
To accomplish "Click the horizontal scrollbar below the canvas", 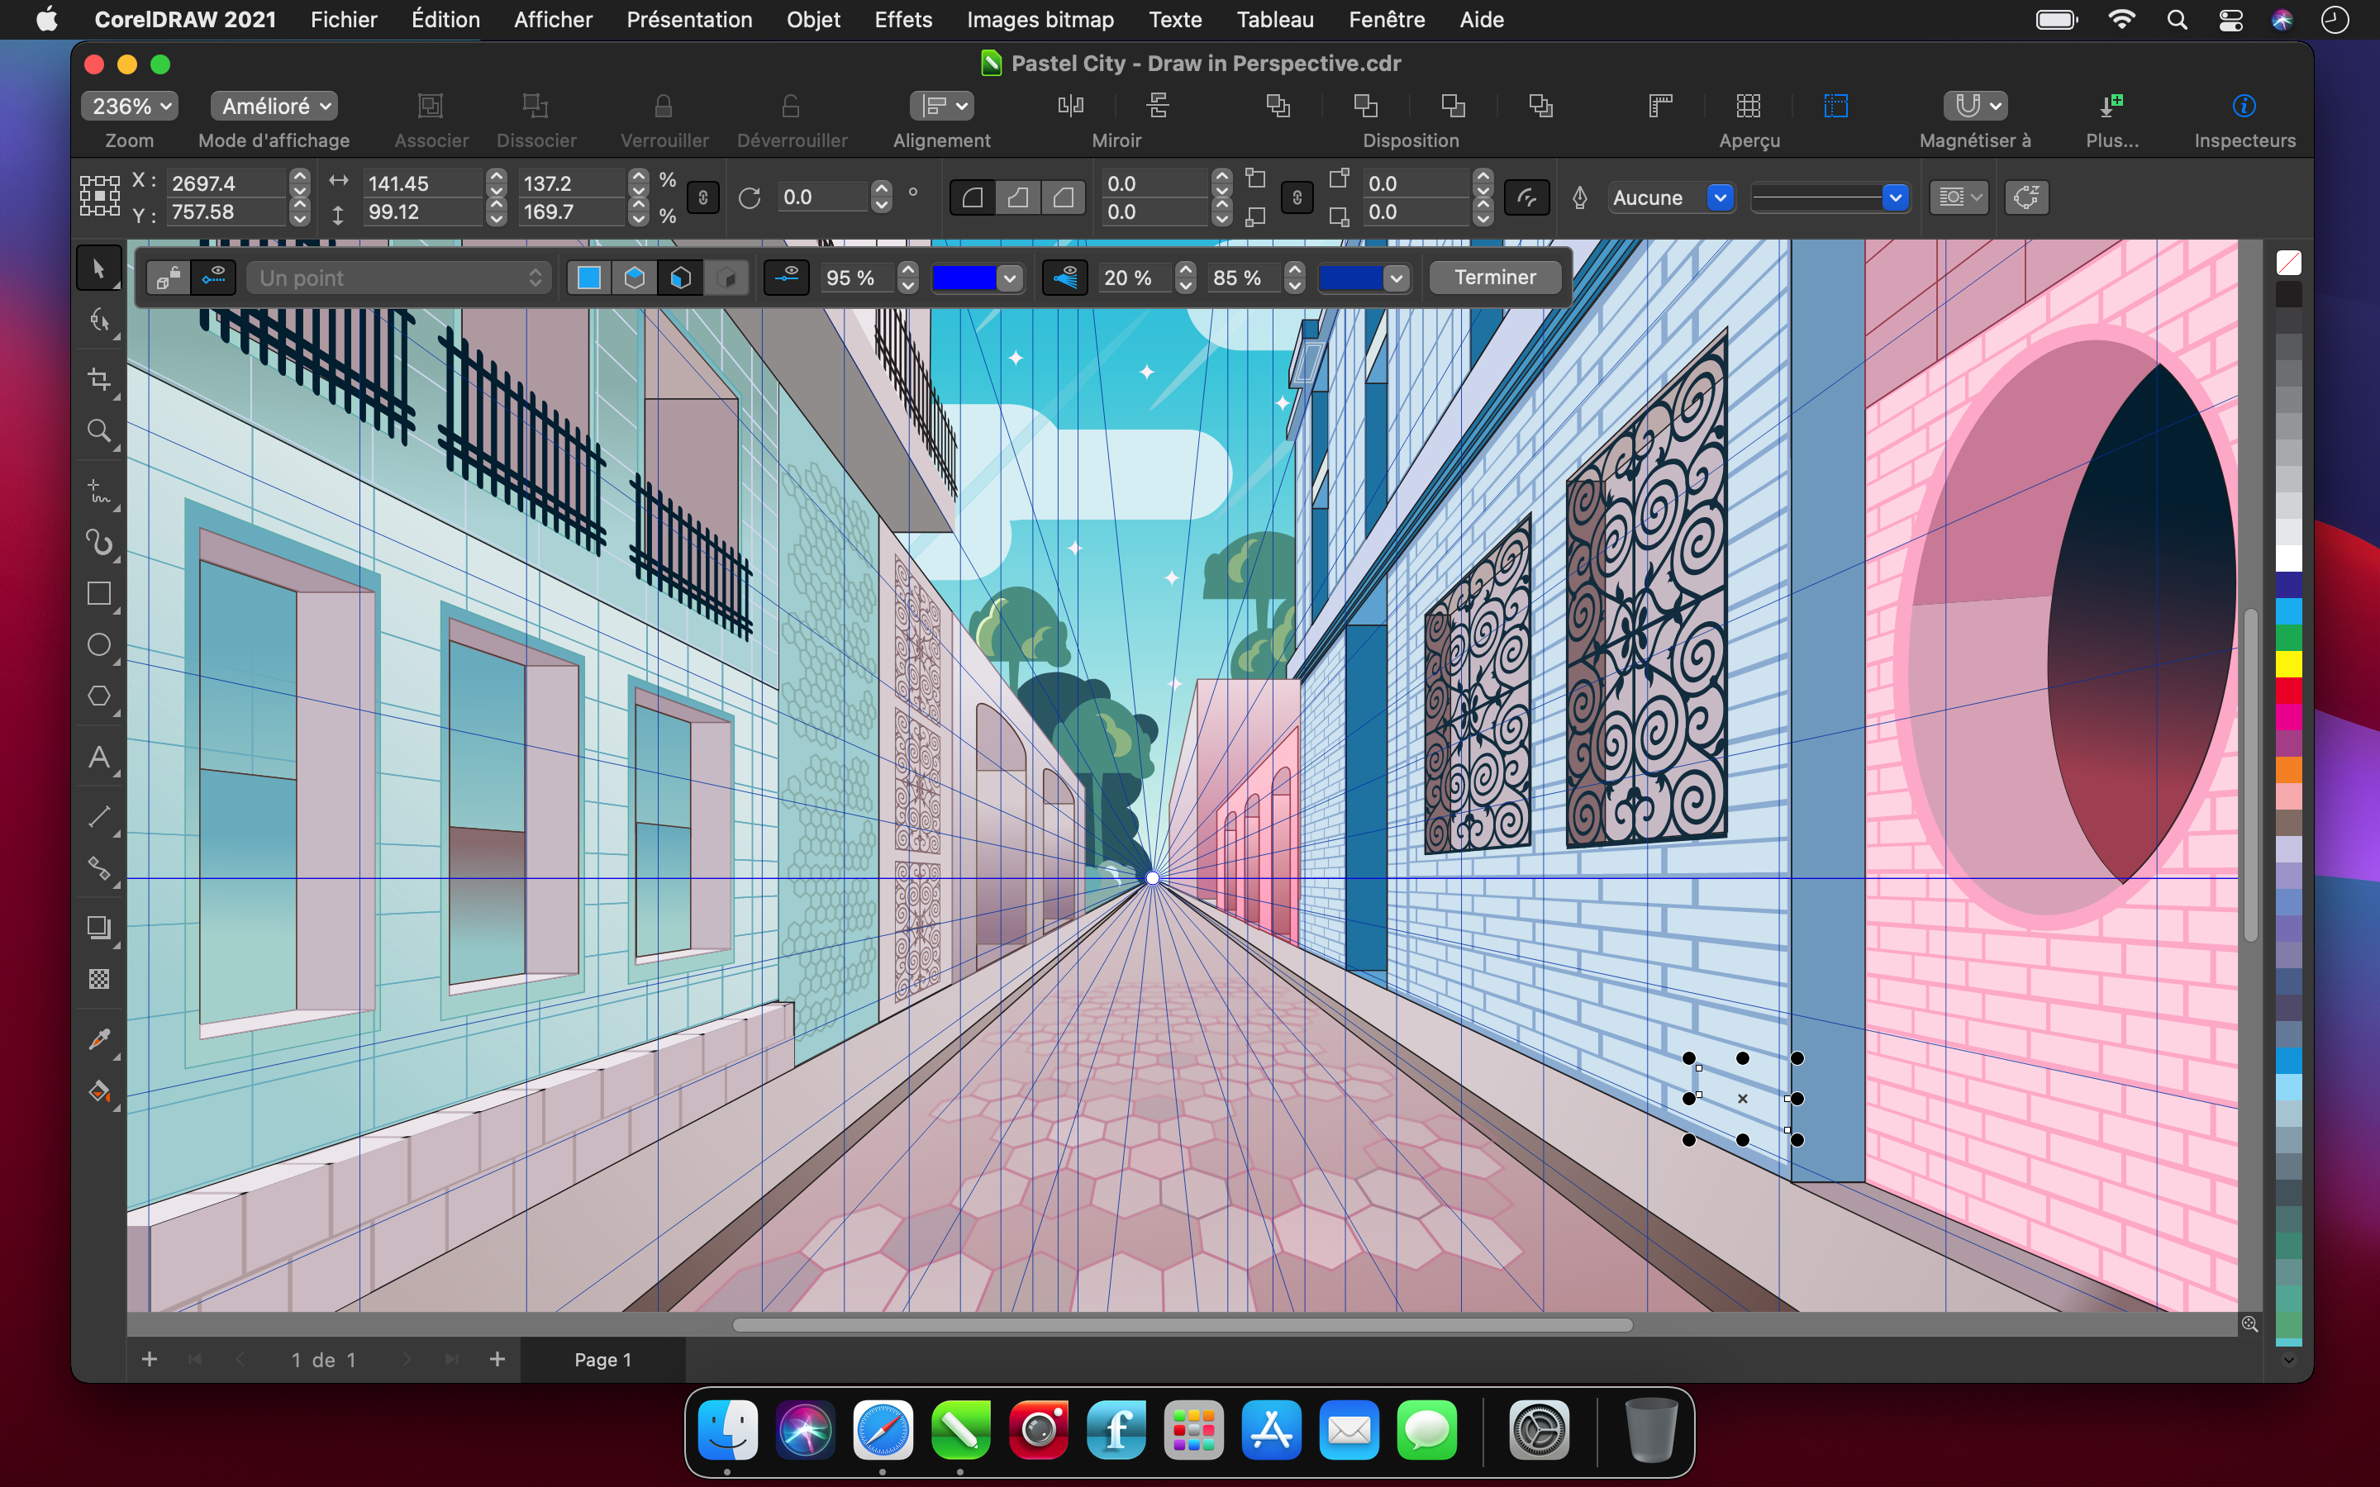I will pos(1180,1325).
